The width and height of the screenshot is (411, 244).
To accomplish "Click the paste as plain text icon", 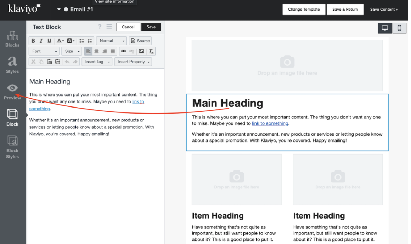I will click(x=57, y=62).
